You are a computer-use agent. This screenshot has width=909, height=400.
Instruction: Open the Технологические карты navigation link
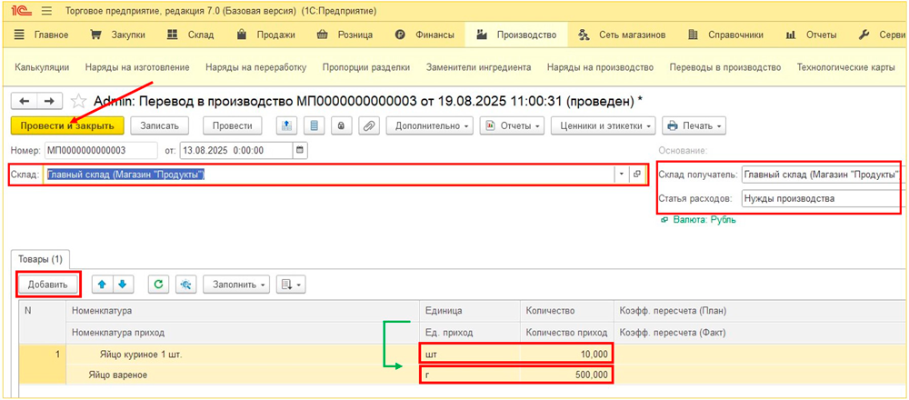pos(845,67)
